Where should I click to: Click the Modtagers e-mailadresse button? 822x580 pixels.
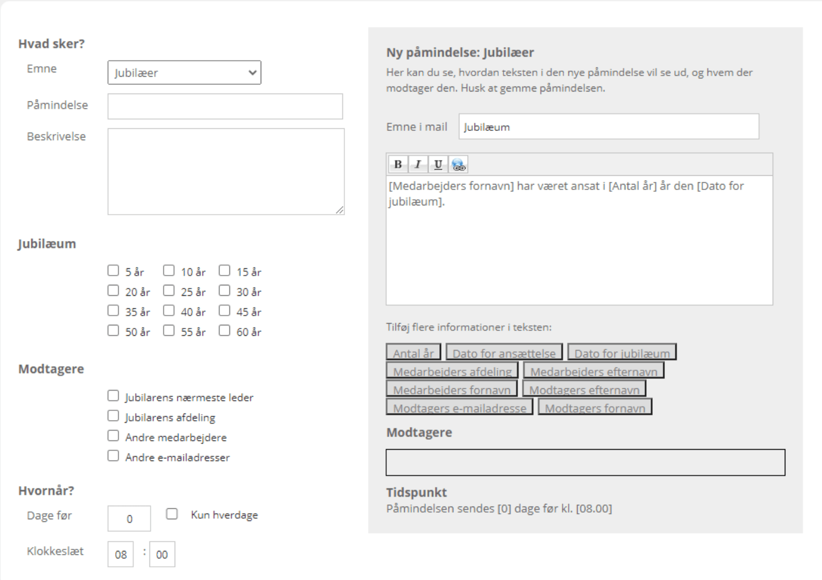[x=459, y=407]
